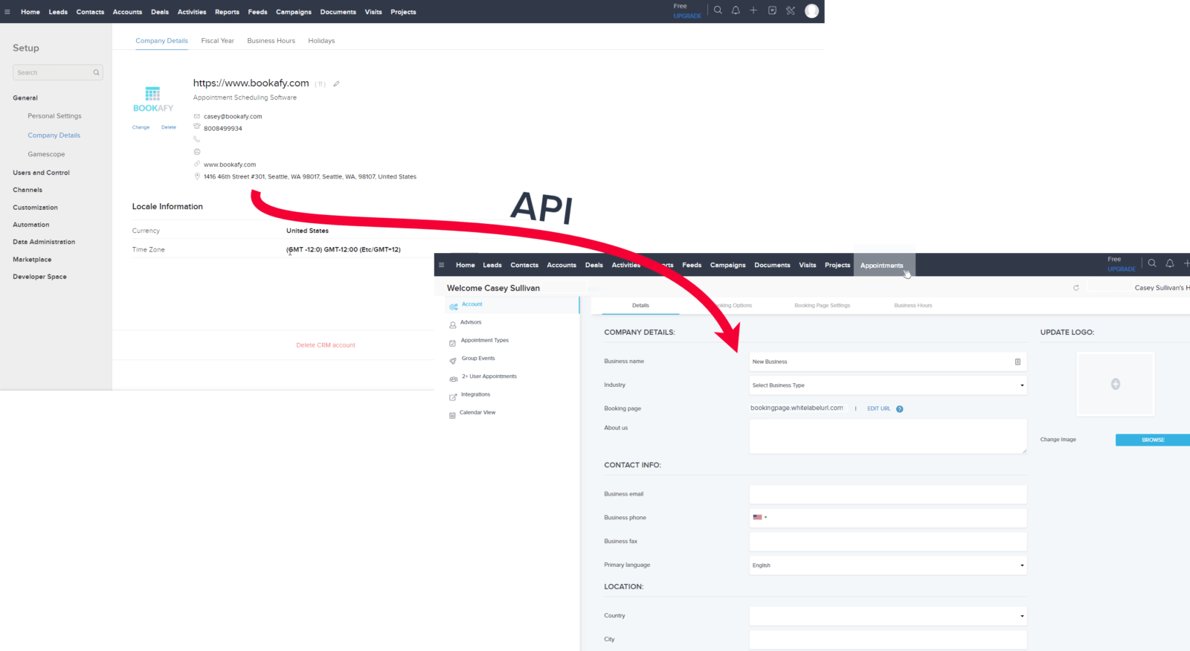Click the Business name field containing New Business
Image resolution: width=1190 pixels, height=651 pixels.
coord(888,362)
